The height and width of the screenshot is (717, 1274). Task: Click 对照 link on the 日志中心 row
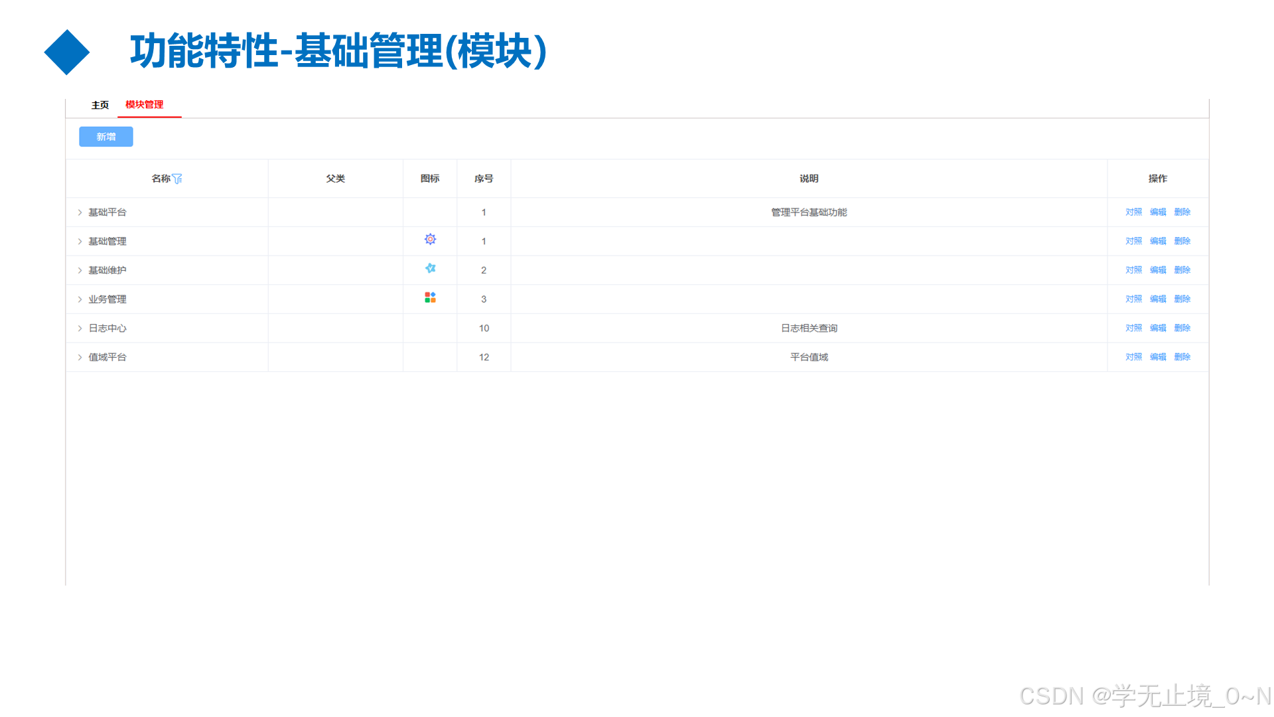1133,327
